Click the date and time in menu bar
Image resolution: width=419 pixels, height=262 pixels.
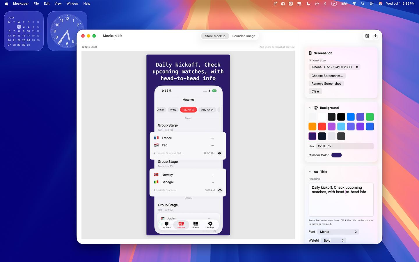pos(400,3)
